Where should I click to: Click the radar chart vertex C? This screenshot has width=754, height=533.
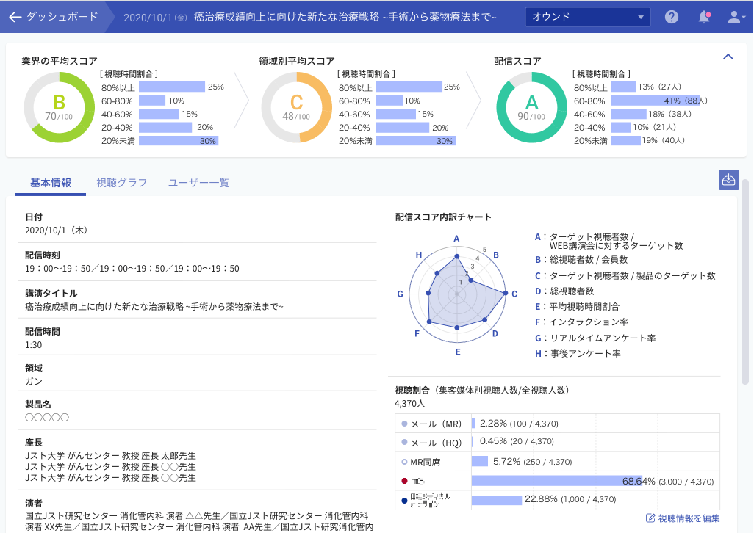(506, 293)
